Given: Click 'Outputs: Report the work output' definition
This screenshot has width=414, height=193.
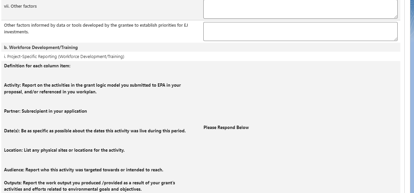Looking at the screenshot, I should (89, 183).
